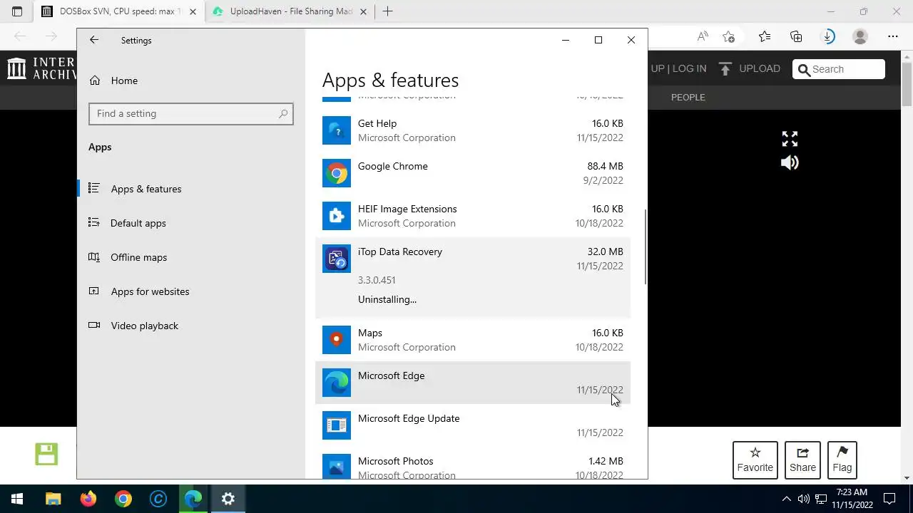Open the Windows Start menu
913x513 pixels.
[17, 499]
